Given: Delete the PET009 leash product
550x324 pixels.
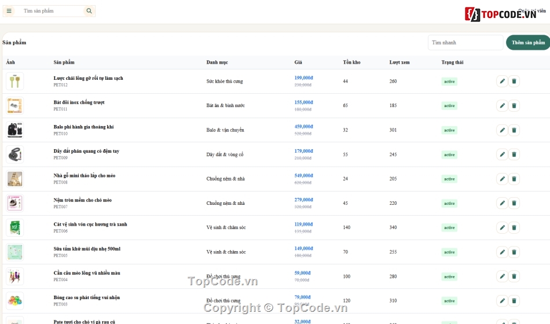Looking at the screenshot, I should pyautogui.click(x=514, y=154).
